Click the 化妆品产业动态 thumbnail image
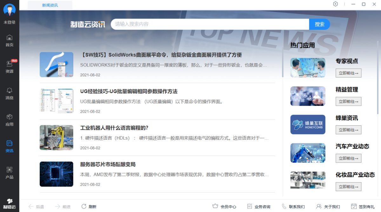The image size is (381, 212). [x=308, y=180]
